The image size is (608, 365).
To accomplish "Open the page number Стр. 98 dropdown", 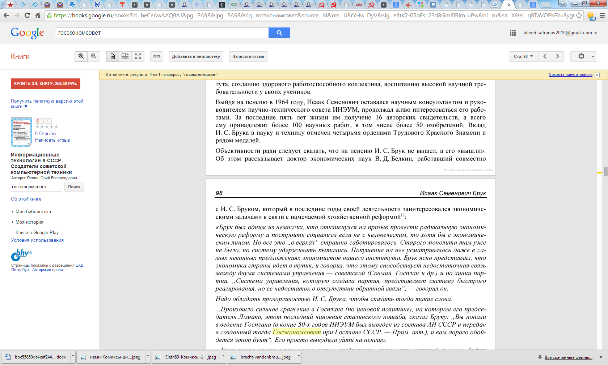I will tap(523, 56).
